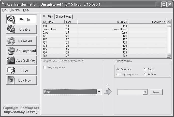174x117 pixels.
Task: Choose Key sequence radio under Changed Key
Action: point(118,74)
